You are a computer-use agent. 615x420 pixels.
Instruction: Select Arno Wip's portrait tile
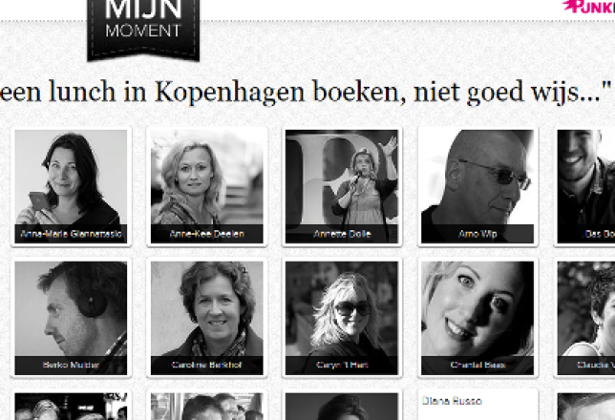coord(477,186)
